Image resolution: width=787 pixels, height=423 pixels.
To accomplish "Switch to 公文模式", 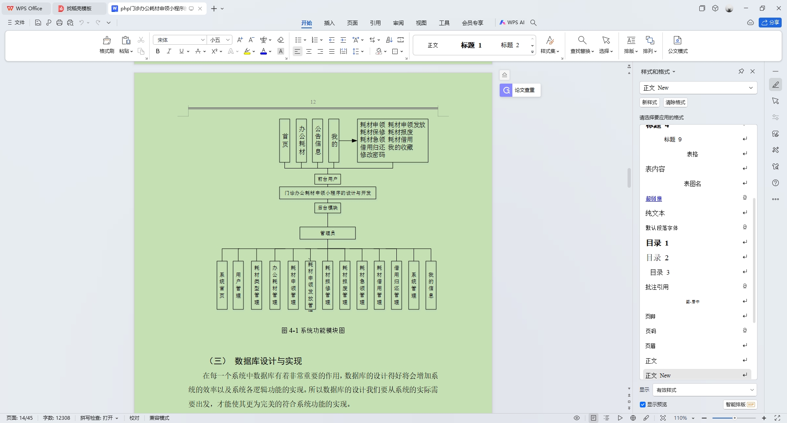I will tap(678, 45).
